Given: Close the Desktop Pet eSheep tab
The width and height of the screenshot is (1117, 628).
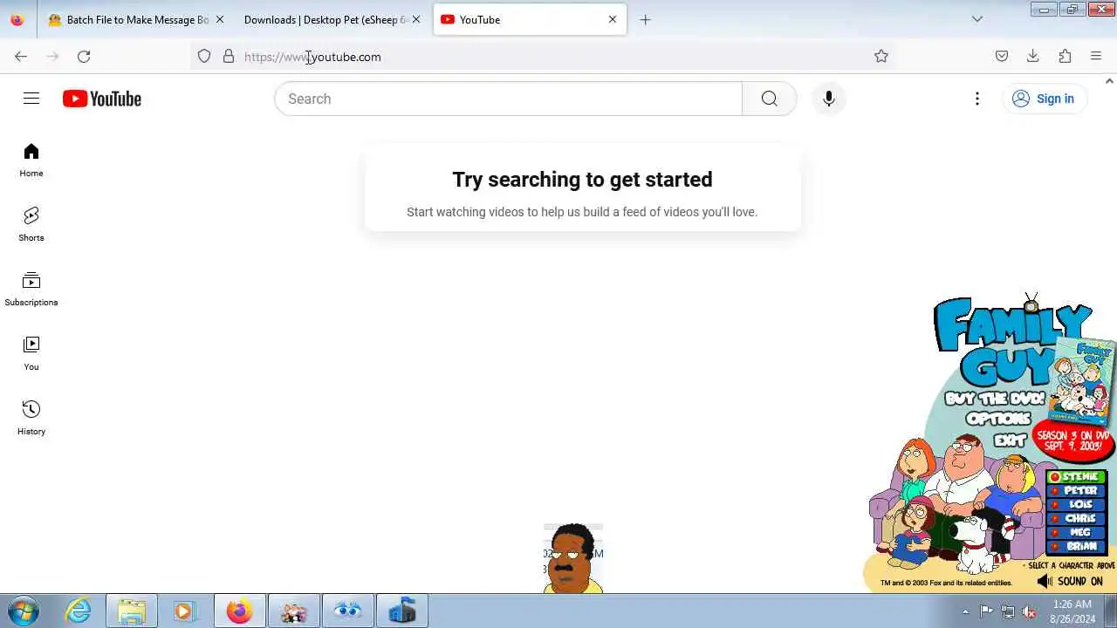Looking at the screenshot, I should click(x=416, y=19).
